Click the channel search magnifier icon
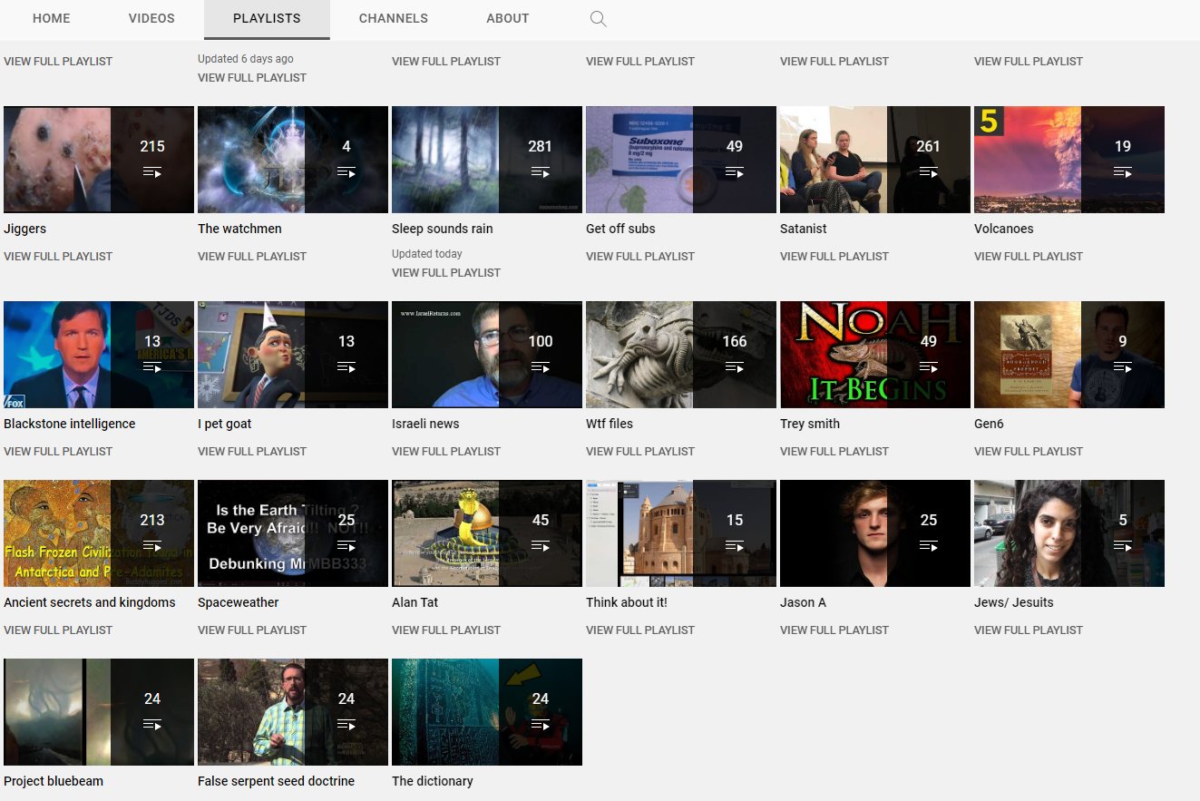Image resolution: width=1200 pixels, height=801 pixels. (x=598, y=19)
